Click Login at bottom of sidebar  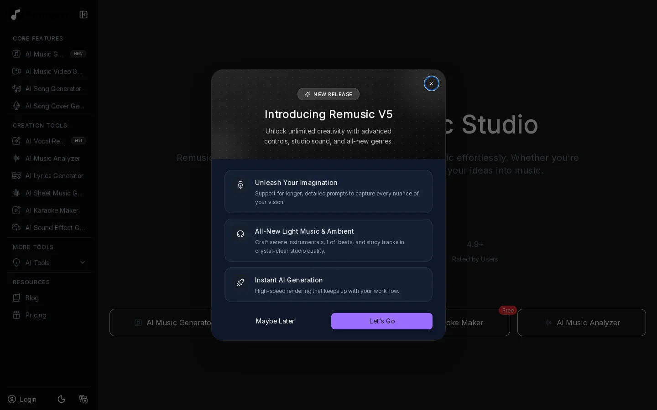[22, 399]
